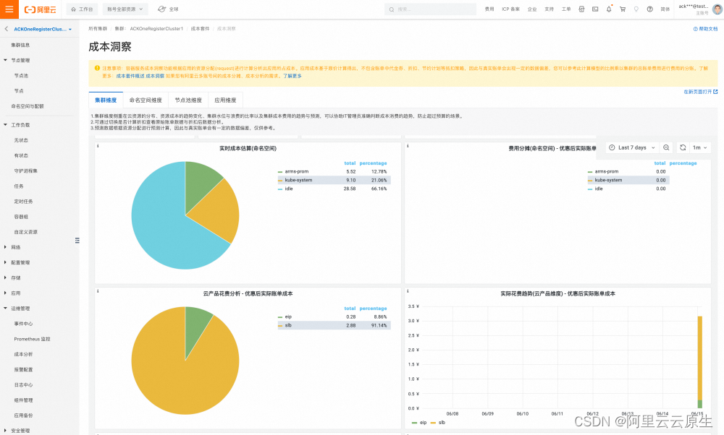The height and width of the screenshot is (435, 724).
Task: Open the 企业 menu in top bar
Action: [532, 9]
